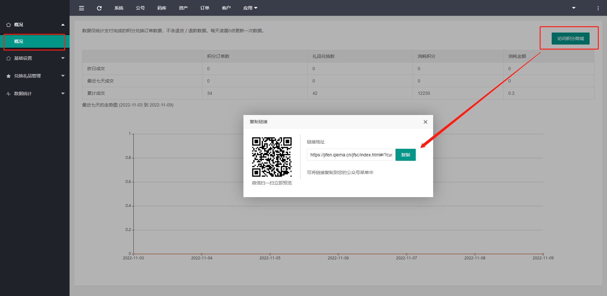Click the cumulative value 12230
The width and height of the screenshot is (607, 296).
point(424,93)
